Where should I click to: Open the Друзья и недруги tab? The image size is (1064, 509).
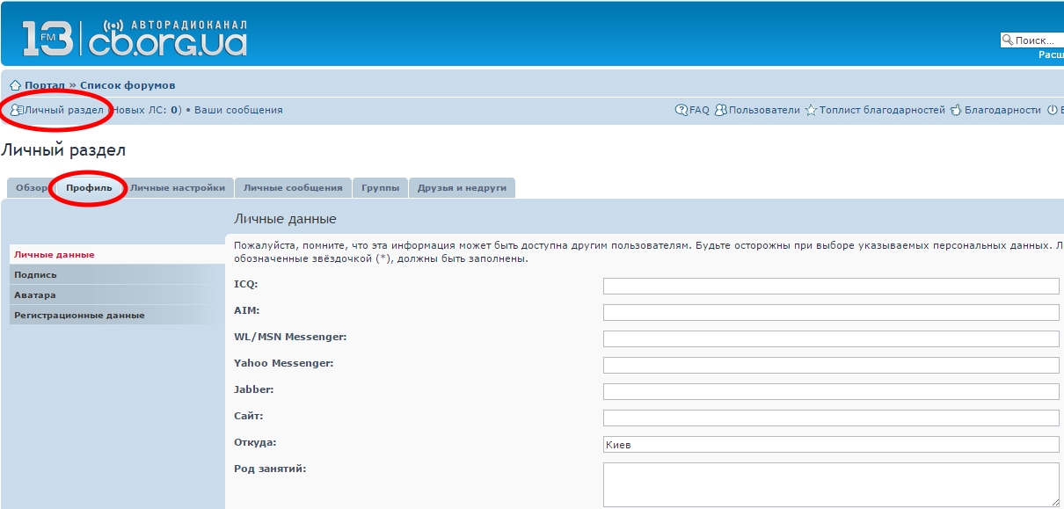[462, 188]
